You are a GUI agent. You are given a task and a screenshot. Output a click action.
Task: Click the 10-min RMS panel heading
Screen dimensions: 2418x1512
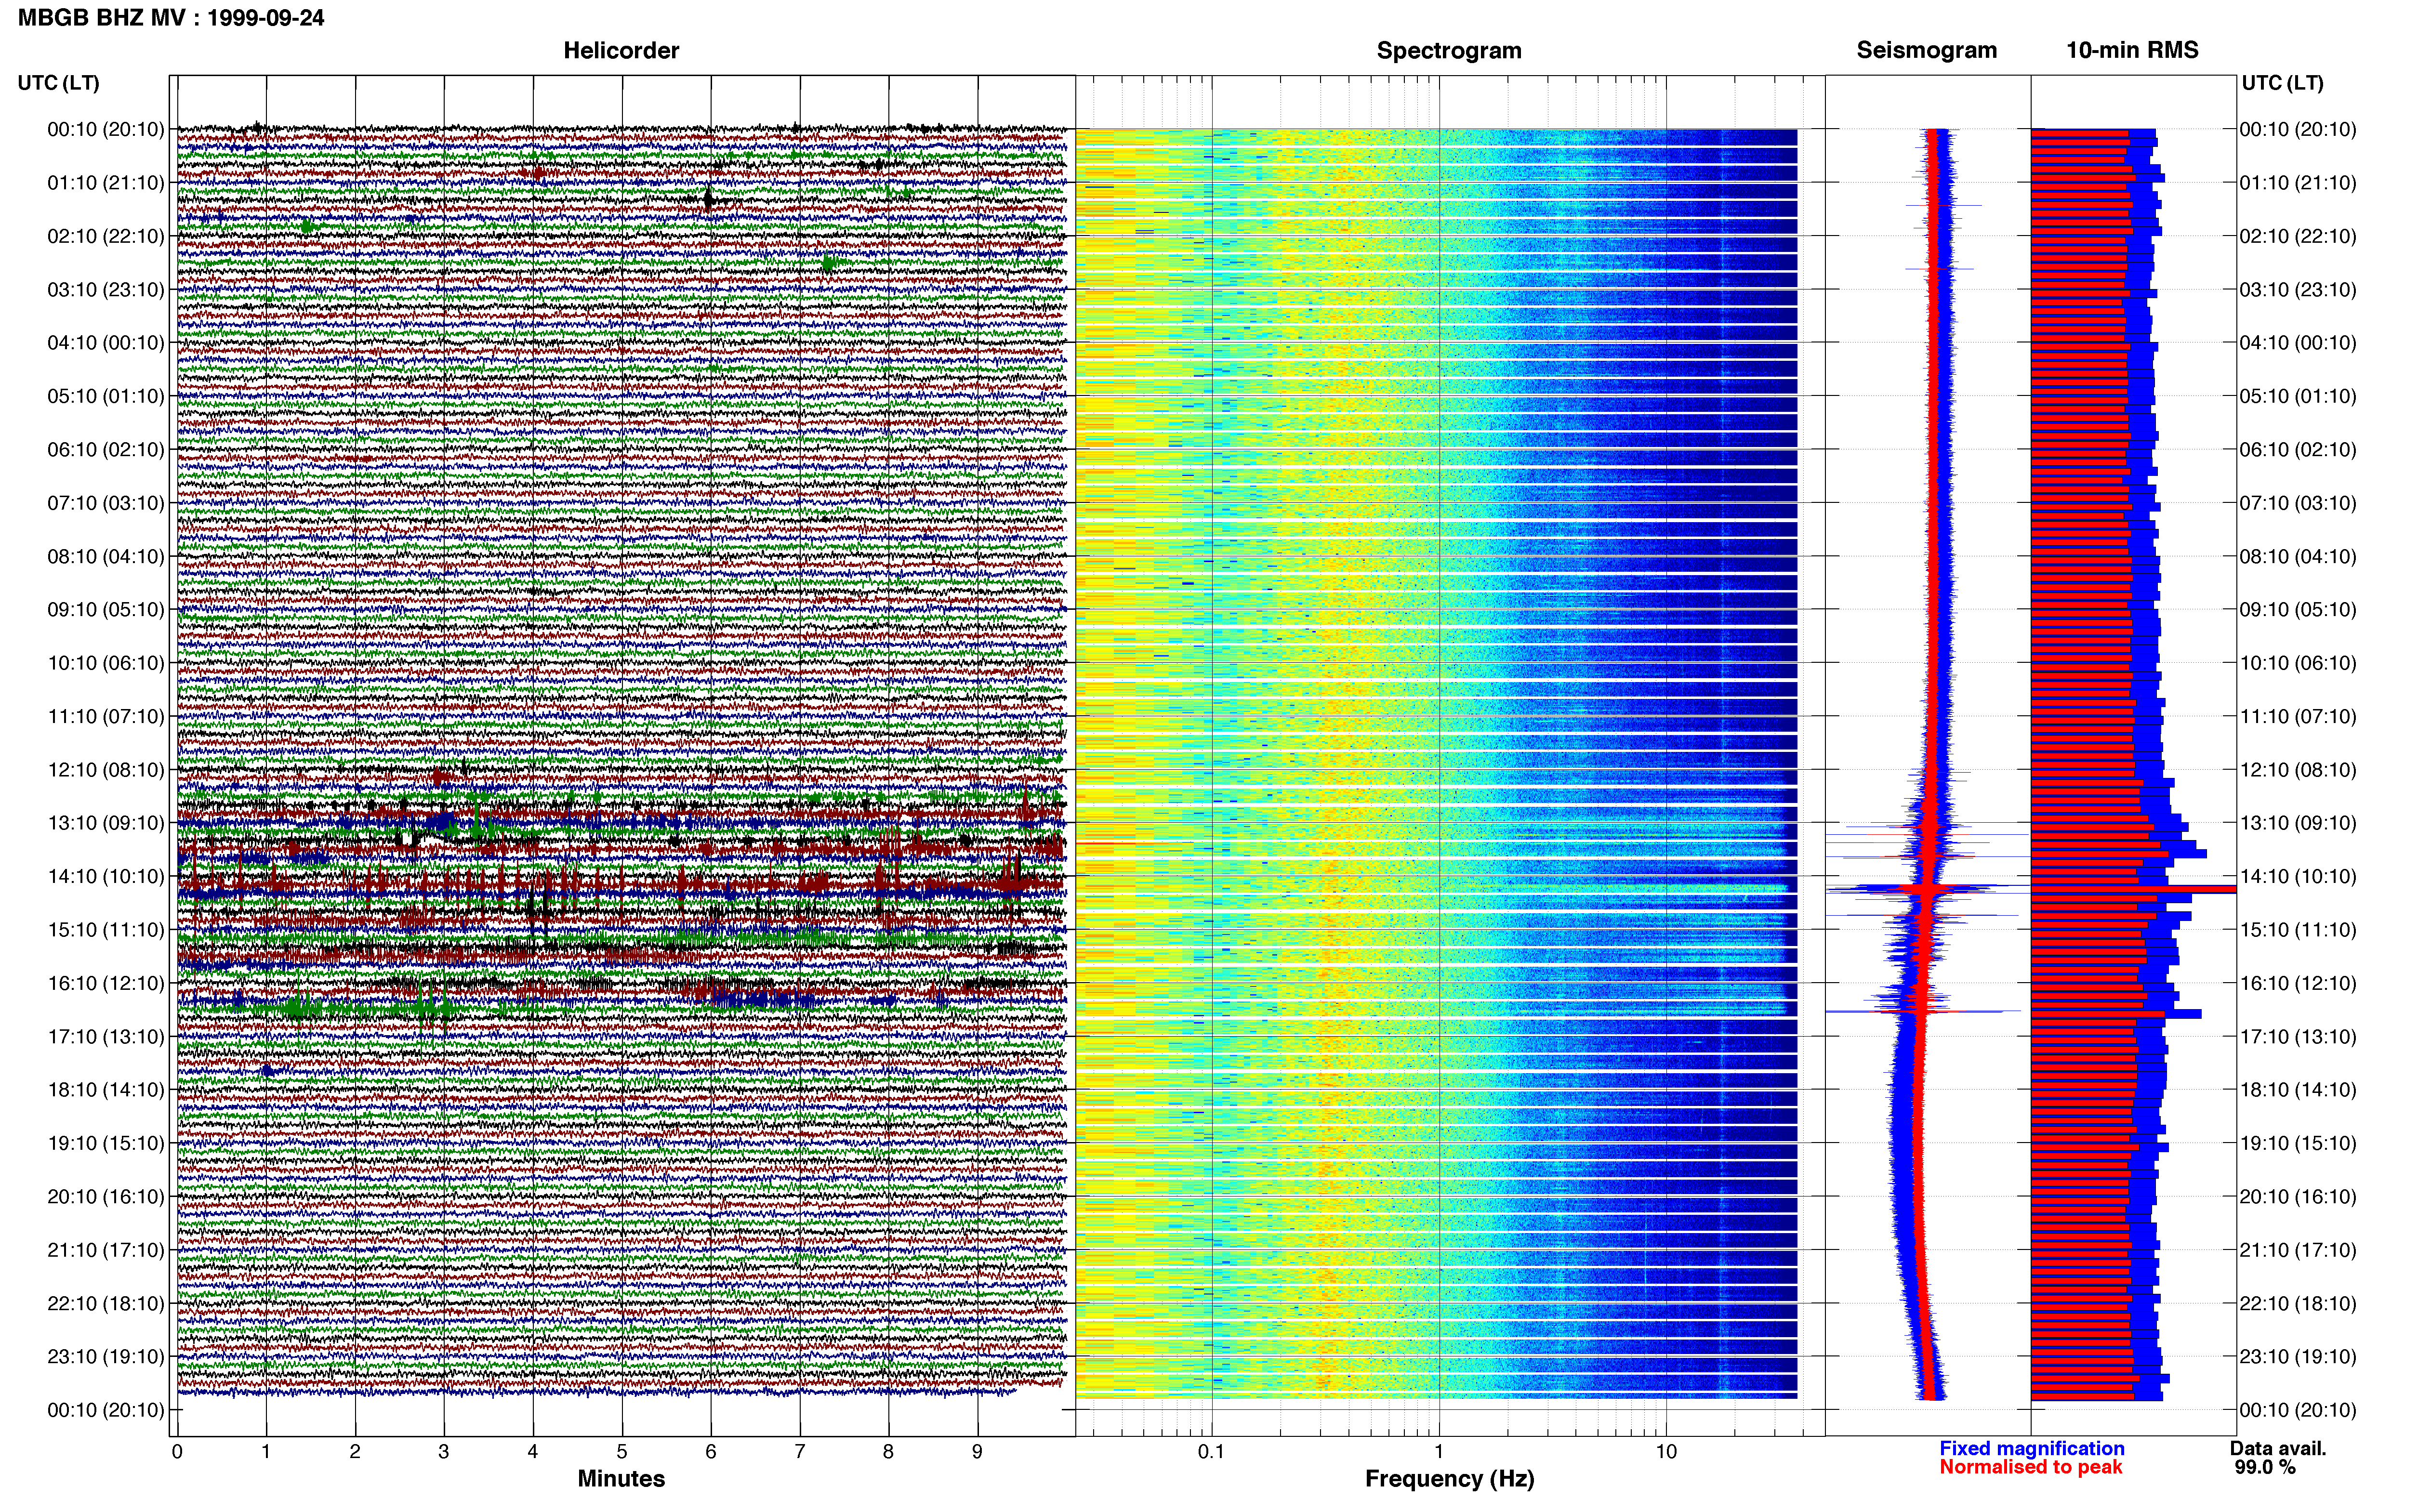[2132, 50]
